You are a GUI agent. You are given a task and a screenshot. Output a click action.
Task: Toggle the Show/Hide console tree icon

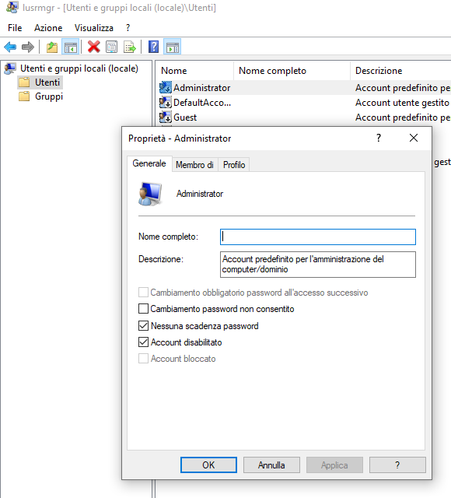tap(70, 47)
